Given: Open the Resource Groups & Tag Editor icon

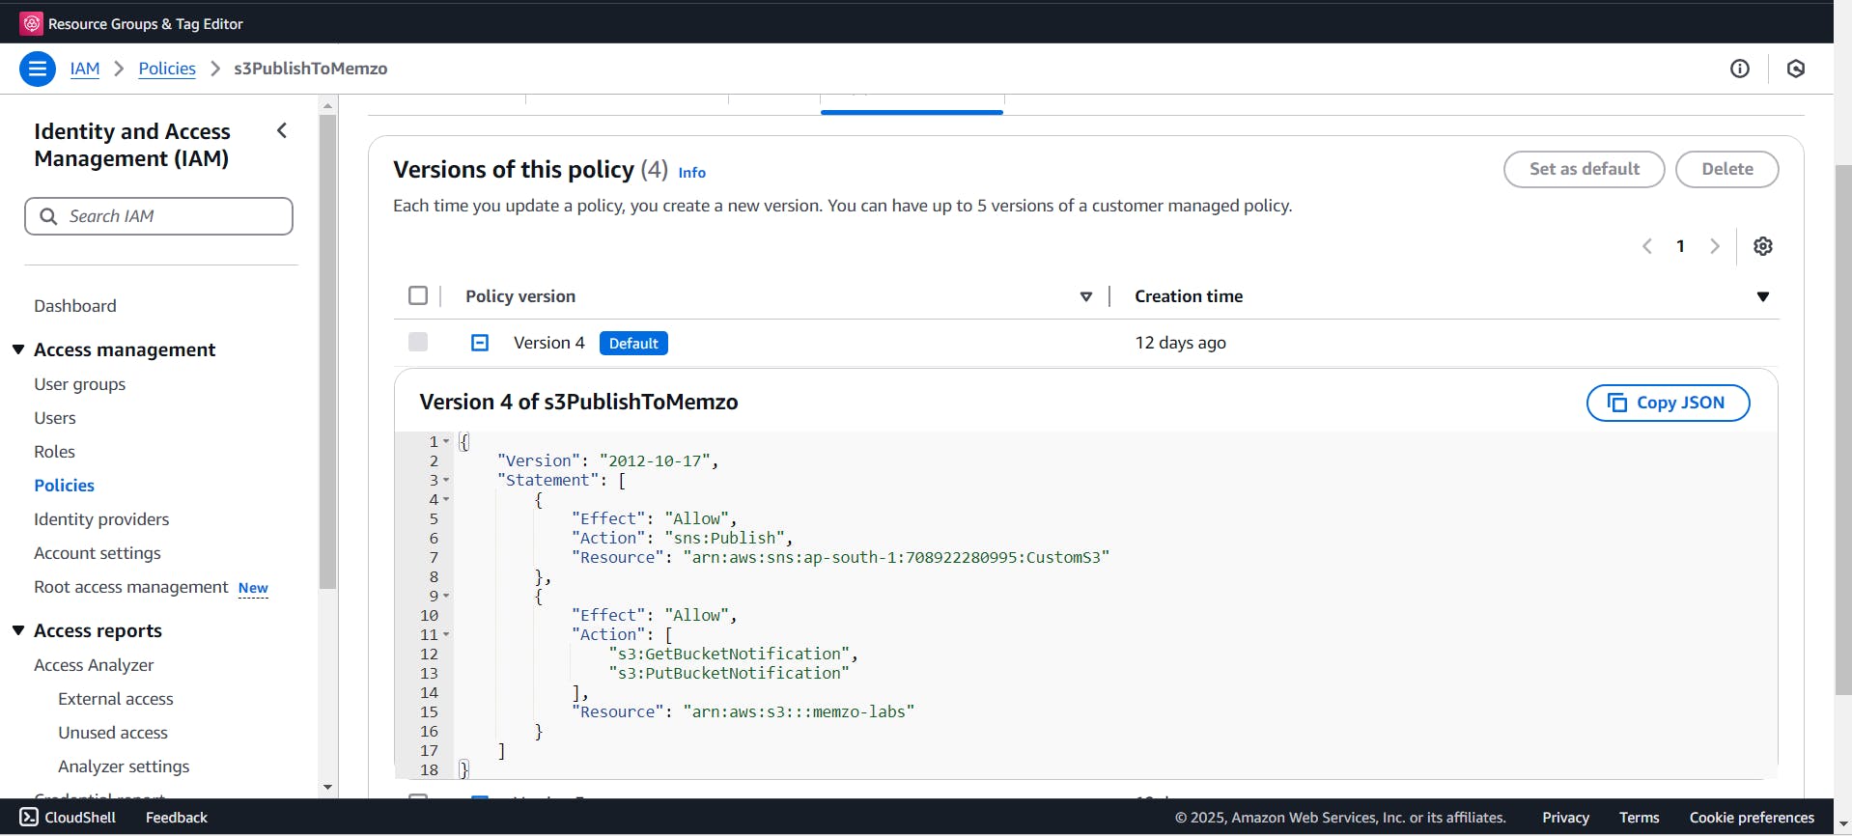Looking at the screenshot, I should coord(31,23).
